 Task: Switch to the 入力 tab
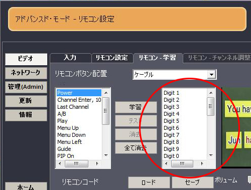[x=71, y=58]
